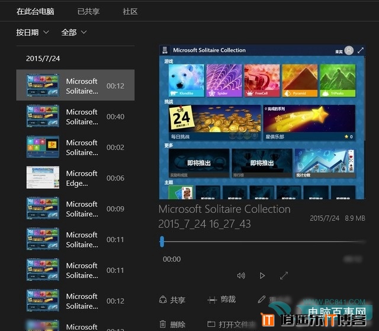
Task: Click the 剪裁 trim button
Action: (x=221, y=300)
